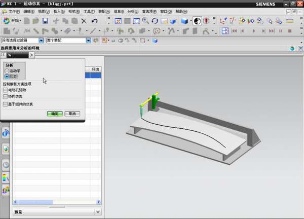
Task: Click the step forward playback button
Action: coord(263,31)
